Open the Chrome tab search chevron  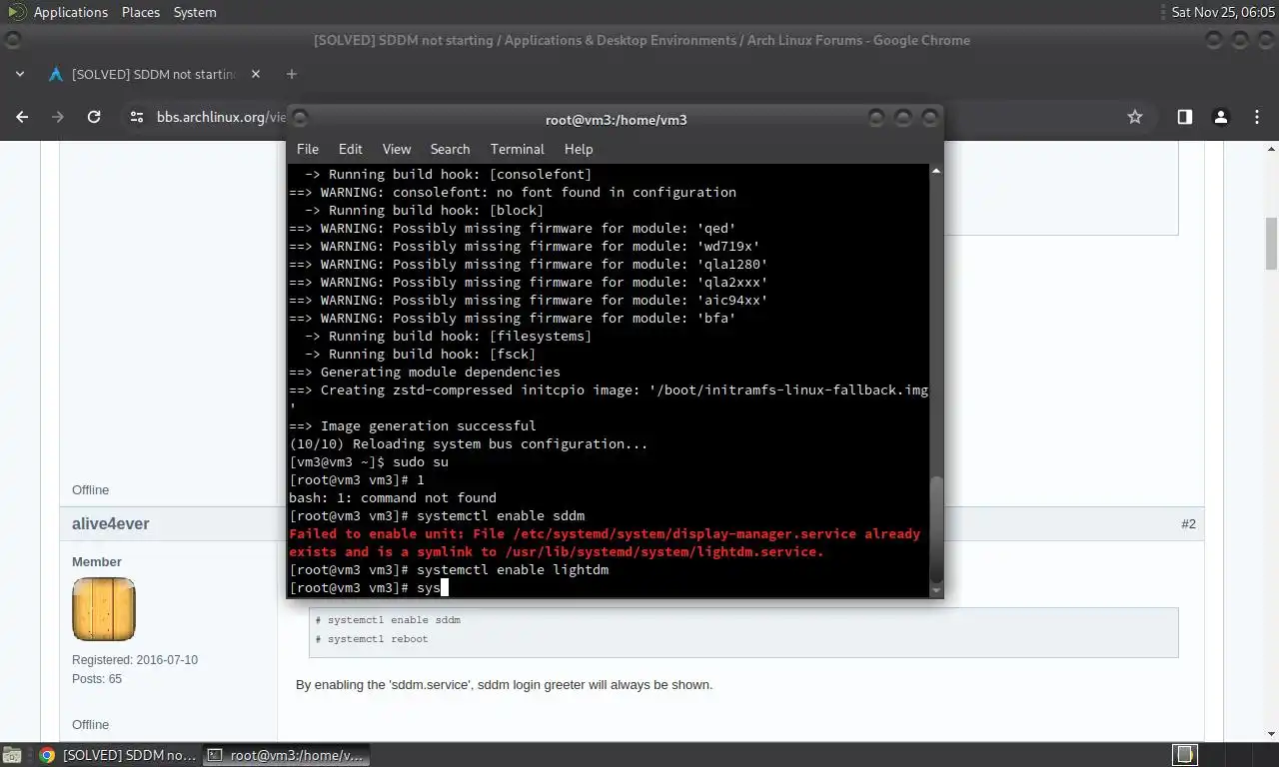[20, 74]
